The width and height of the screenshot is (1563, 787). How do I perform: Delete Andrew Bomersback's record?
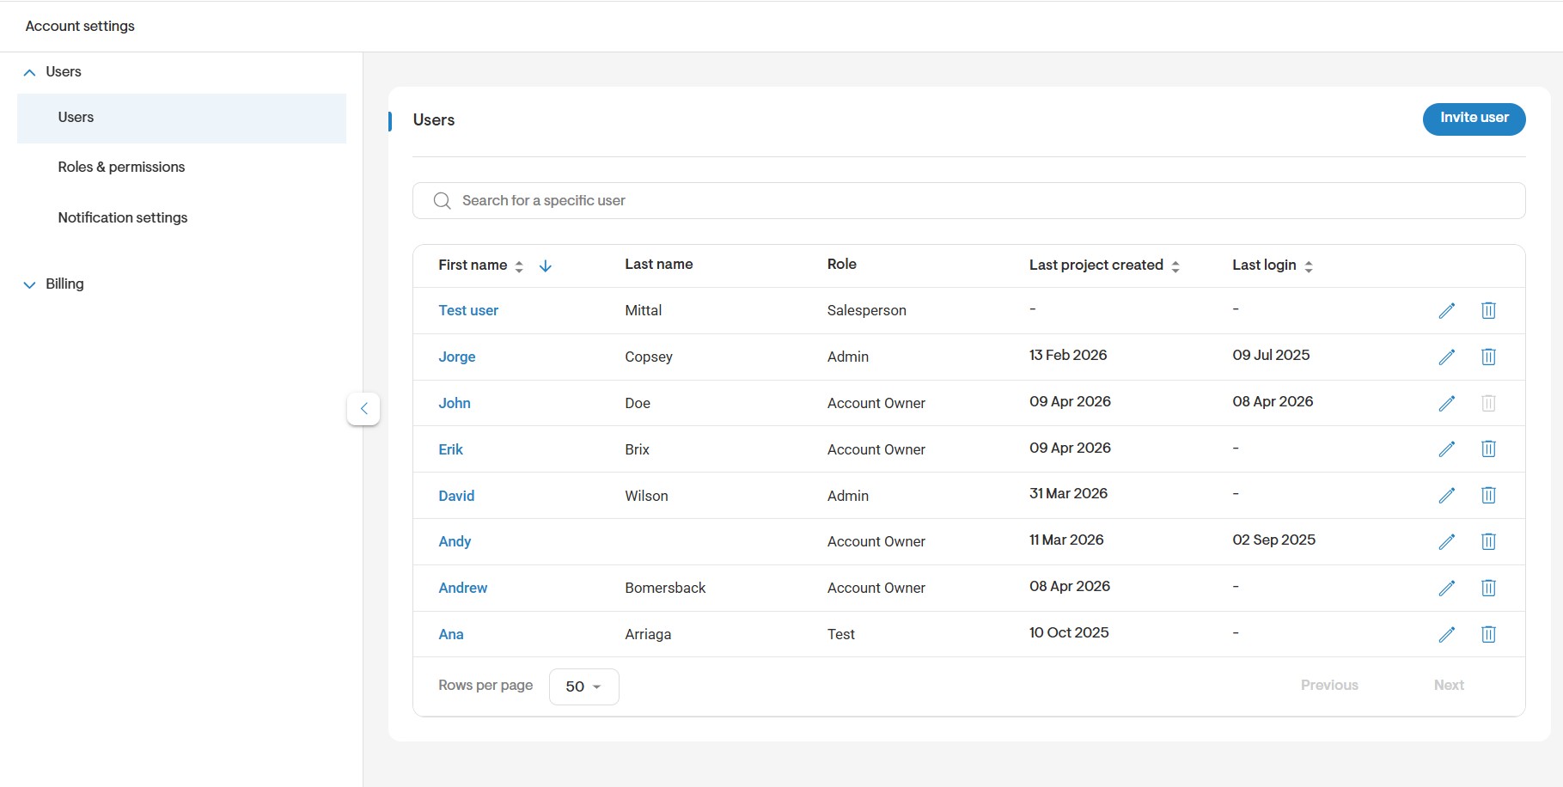tap(1488, 588)
